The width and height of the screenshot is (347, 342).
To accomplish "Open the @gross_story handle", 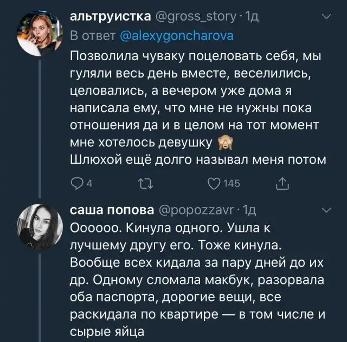I will pos(192,18).
